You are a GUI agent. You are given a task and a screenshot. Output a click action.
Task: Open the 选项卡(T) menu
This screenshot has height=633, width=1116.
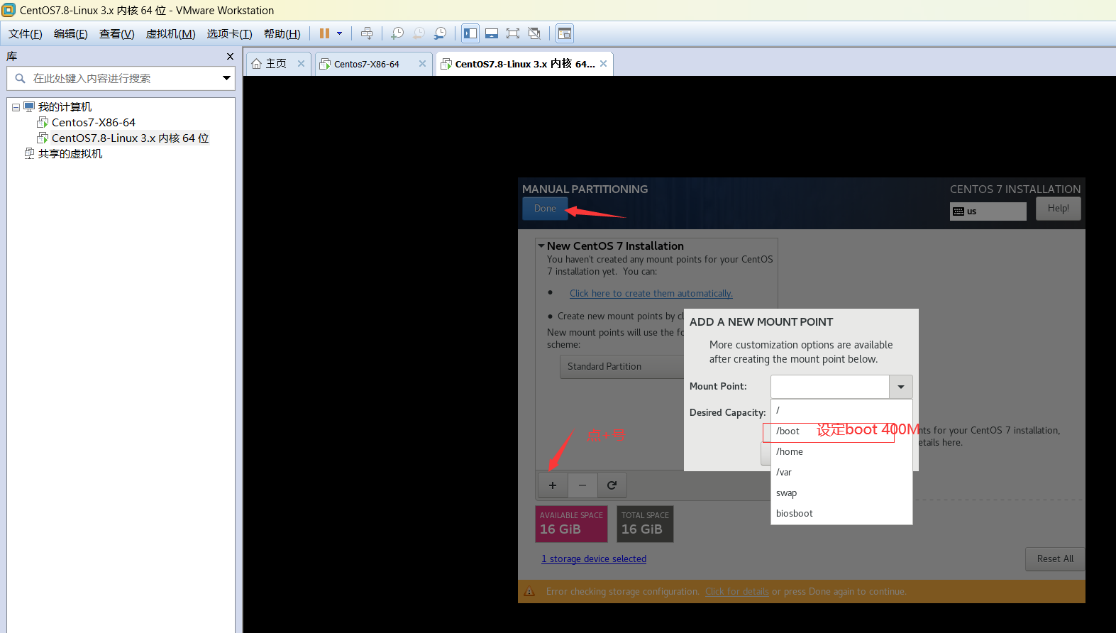pyautogui.click(x=230, y=34)
